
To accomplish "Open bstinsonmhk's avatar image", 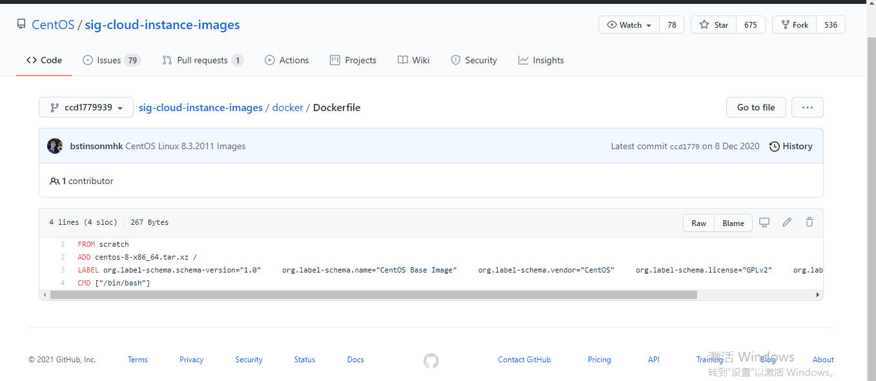I will click(55, 146).
